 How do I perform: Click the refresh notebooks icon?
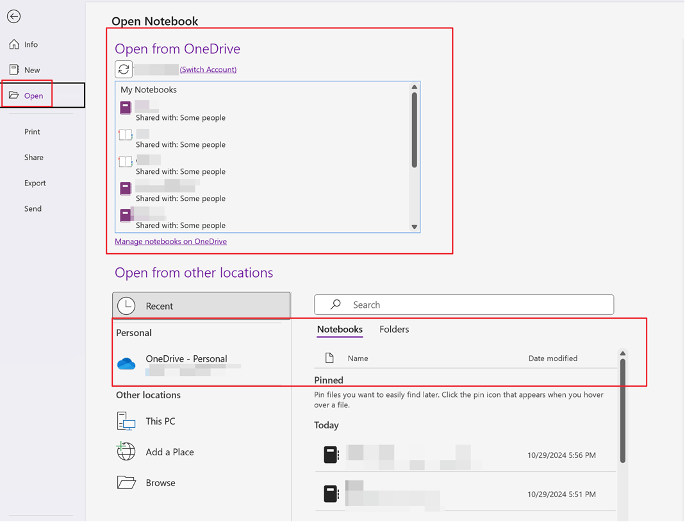pos(124,69)
